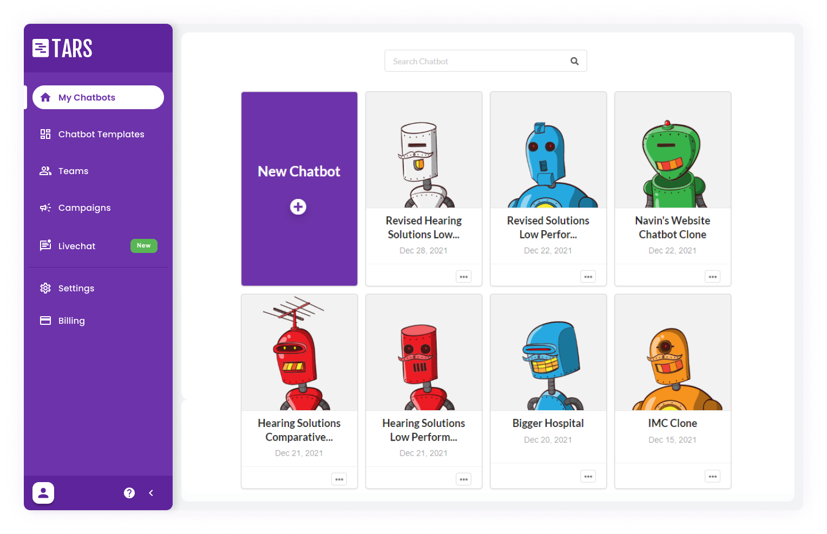Click the Revised Hearing Solutions Low... title
Image resolution: width=827 pixels, height=534 pixels.
pos(423,228)
